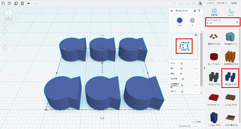Click the Fit all in view button

pos(5,31)
